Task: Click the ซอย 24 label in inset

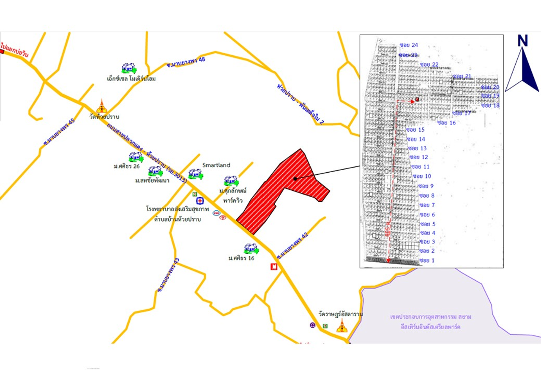Action: point(408,45)
